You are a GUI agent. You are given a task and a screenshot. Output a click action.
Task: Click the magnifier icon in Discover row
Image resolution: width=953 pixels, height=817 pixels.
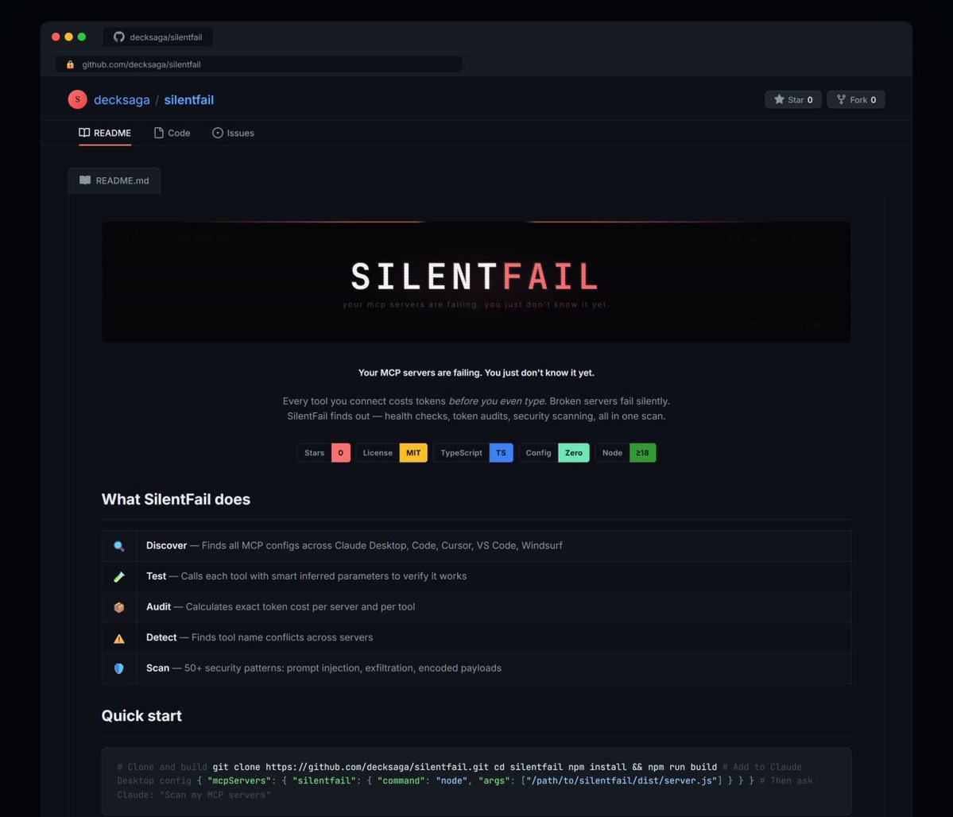click(x=119, y=546)
